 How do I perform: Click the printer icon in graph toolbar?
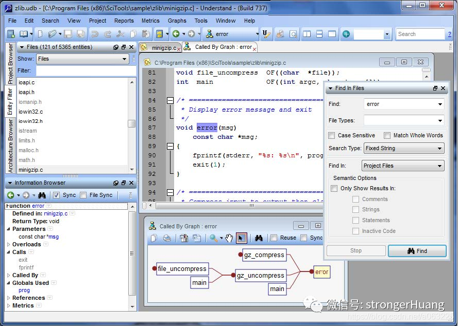pyautogui.click(x=167, y=238)
